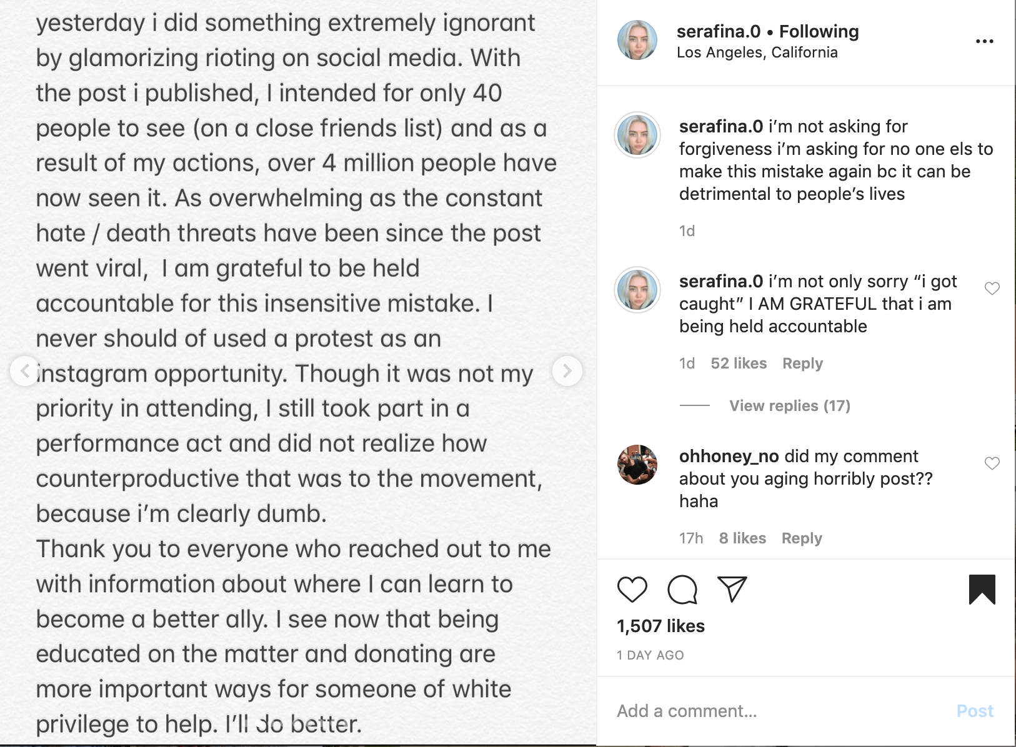Toggle the saved bookmark icon
This screenshot has width=1016, height=747.
tap(982, 589)
